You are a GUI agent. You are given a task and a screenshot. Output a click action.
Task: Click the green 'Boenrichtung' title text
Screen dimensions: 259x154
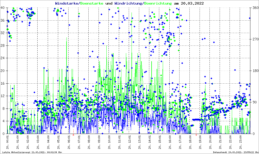[x=158, y=3]
